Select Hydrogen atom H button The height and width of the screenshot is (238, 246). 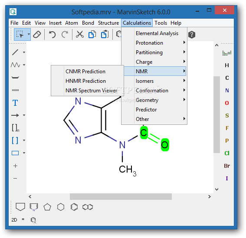(227, 65)
